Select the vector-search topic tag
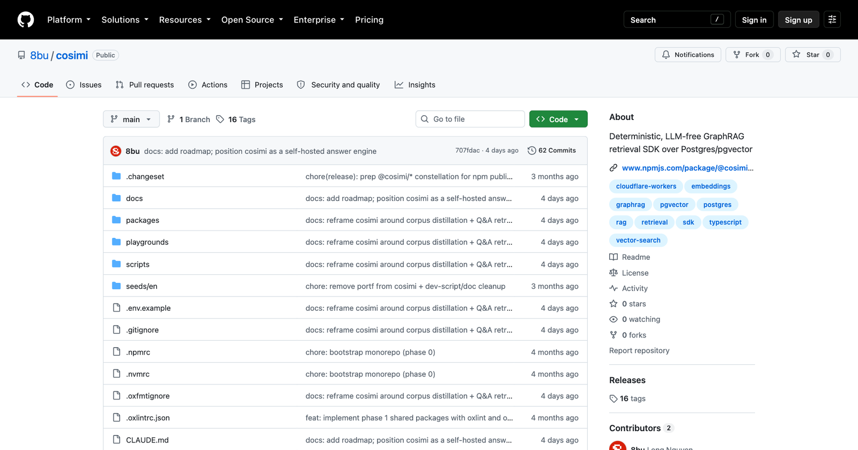Image resolution: width=858 pixels, height=450 pixels. pos(638,241)
